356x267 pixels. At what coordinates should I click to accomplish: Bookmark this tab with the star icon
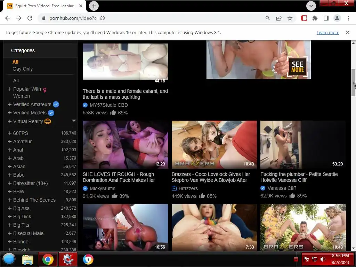coord(290,18)
